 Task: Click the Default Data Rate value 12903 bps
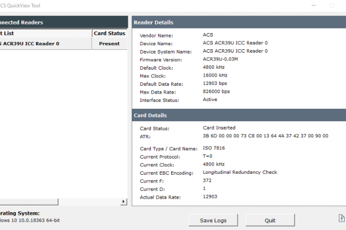pyautogui.click(x=215, y=83)
